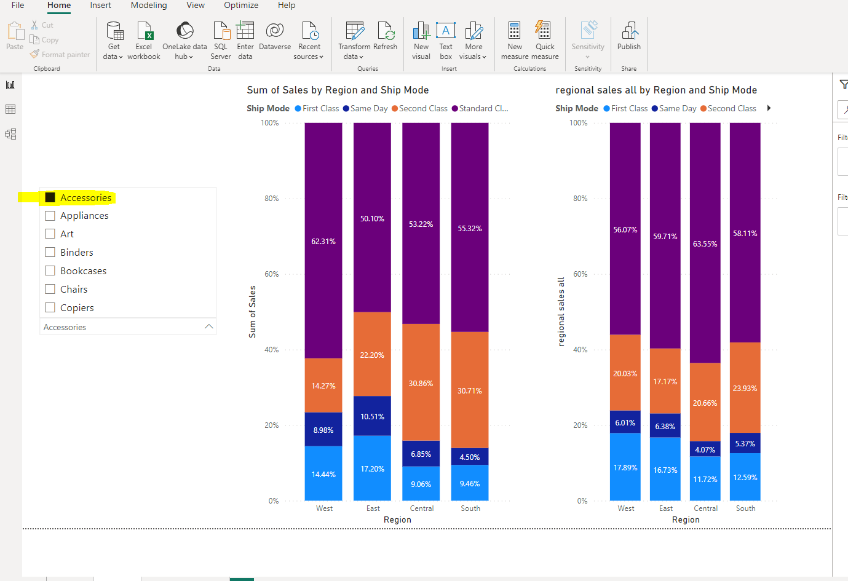Click the Format painter button
This screenshot has height=581, width=848.
coord(60,55)
